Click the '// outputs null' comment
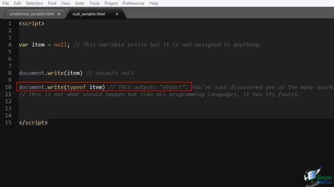This screenshot has width=334, height=187. pyautogui.click(x=110, y=73)
